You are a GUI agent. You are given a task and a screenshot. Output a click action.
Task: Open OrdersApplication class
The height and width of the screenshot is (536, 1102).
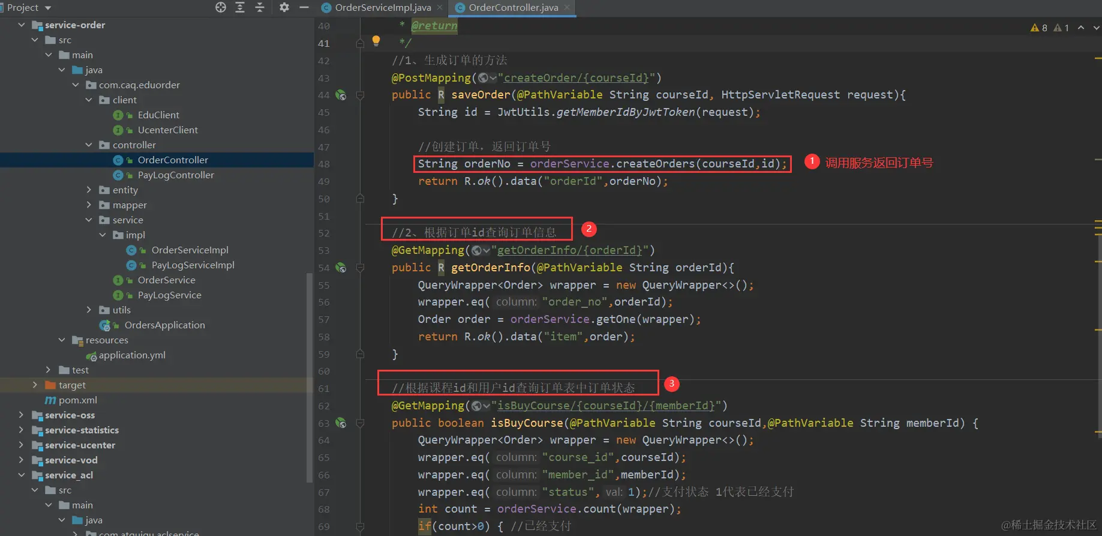(164, 325)
